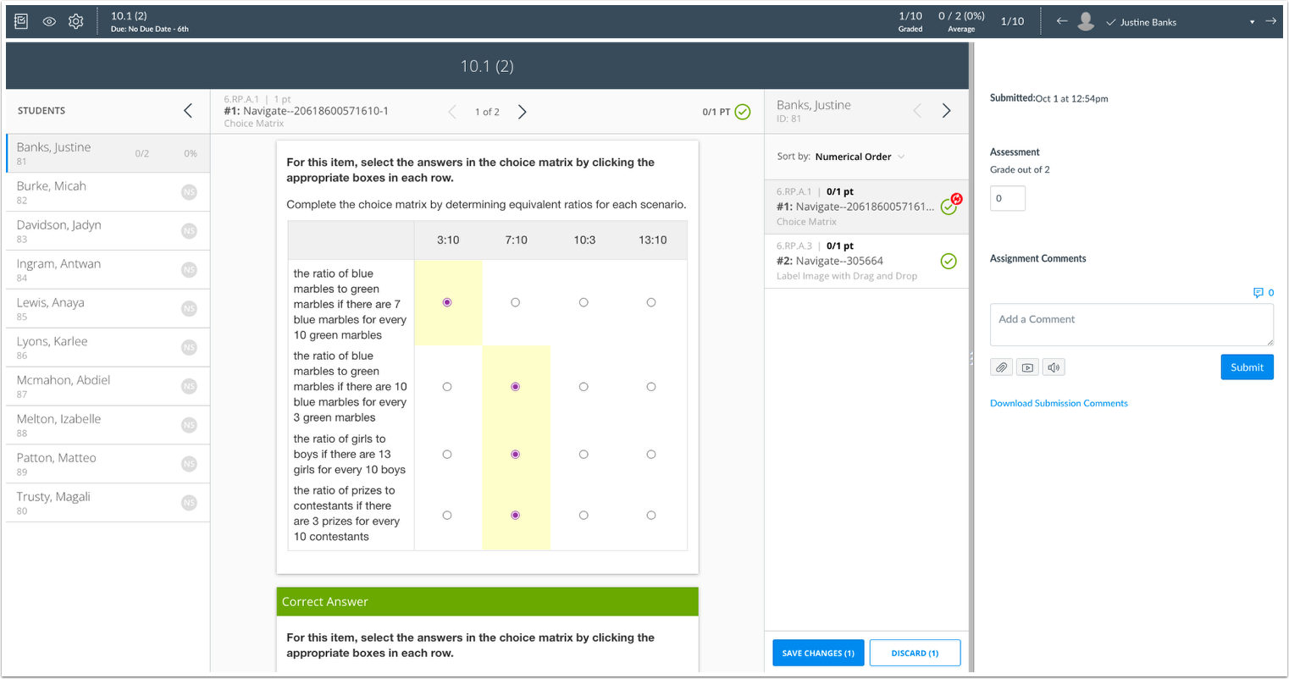Click the comment count bubble icon
Screen dimensions: 1289x679
(x=1257, y=292)
